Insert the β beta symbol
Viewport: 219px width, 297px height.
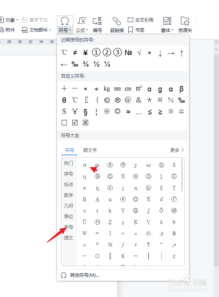pos(182,89)
